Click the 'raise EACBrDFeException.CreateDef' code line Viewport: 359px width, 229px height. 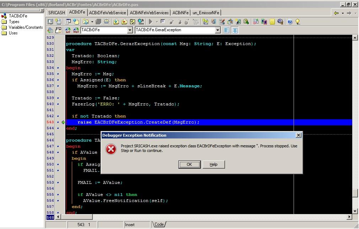click(139, 122)
